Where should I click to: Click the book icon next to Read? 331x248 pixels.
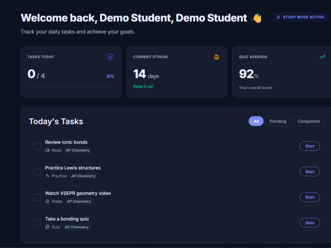click(47, 150)
